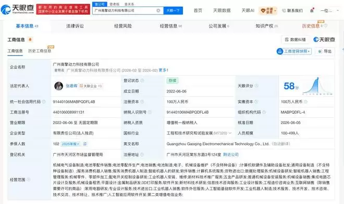Click the 存续 status badge
Screen dimensions: 344x204
coord(173,80)
